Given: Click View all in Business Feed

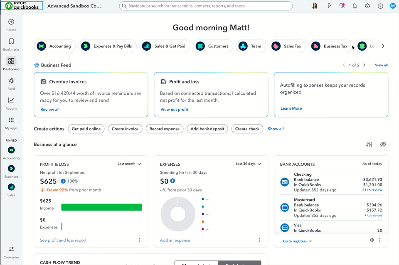Looking at the screenshot, I should (381, 65).
